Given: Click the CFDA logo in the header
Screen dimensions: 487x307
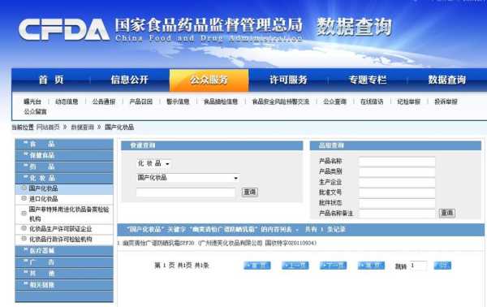Looking at the screenshot, I should (63, 29).
